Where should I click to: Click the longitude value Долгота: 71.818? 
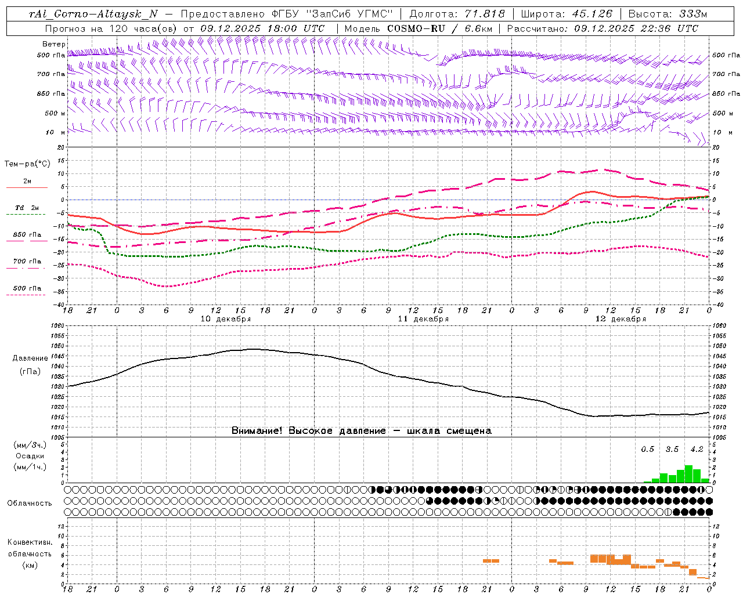pos(457,14)
